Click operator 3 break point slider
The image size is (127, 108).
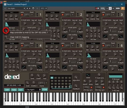(x=113, y=31)
